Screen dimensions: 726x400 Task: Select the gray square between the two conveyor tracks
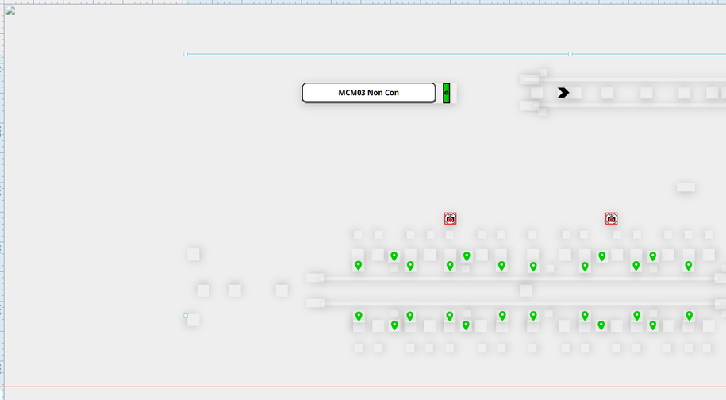point(525,290)
